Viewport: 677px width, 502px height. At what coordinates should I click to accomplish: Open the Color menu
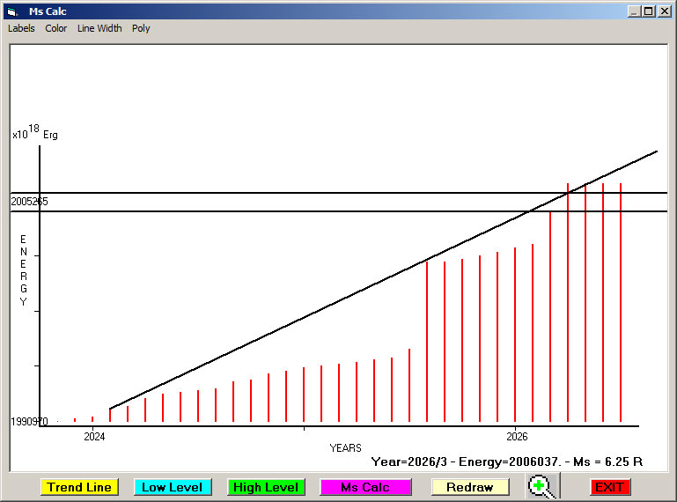click(56, 28)
